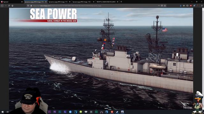Click the red extension icon in toolbar
204x114 pixels.
[x=191, y=6]
